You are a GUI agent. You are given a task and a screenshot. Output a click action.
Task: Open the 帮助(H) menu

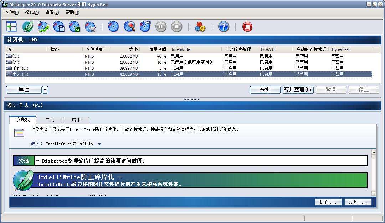tap(72, 12)
